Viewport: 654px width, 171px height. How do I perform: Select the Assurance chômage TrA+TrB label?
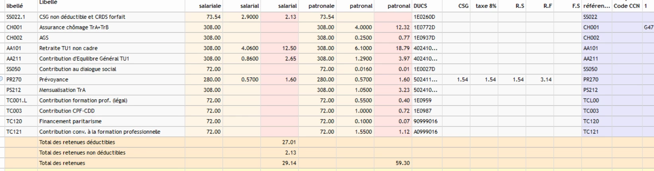(x=74, y=27)
